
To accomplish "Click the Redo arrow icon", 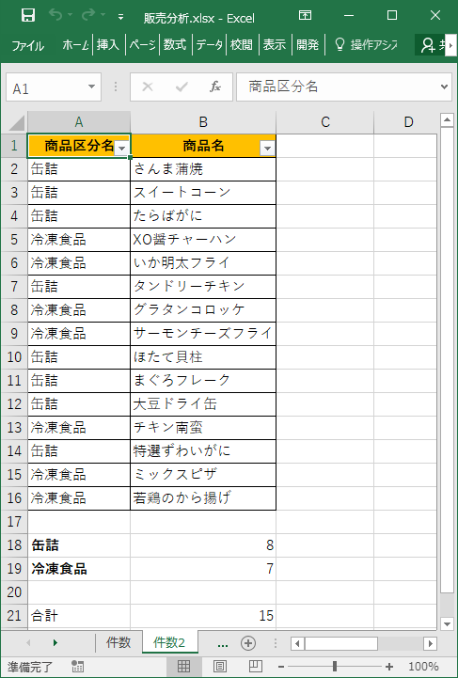I will (x=88, y=15).
